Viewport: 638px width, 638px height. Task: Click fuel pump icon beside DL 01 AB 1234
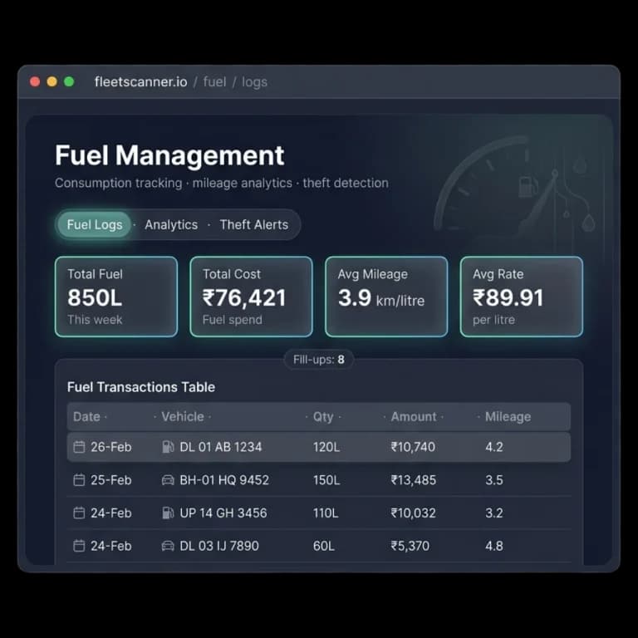[168, 447]
